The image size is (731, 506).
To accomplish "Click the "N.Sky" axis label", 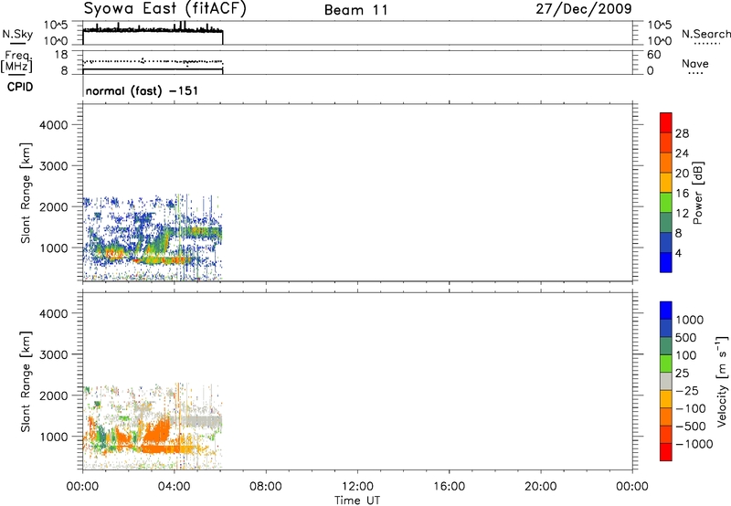I will click(17, 34).
